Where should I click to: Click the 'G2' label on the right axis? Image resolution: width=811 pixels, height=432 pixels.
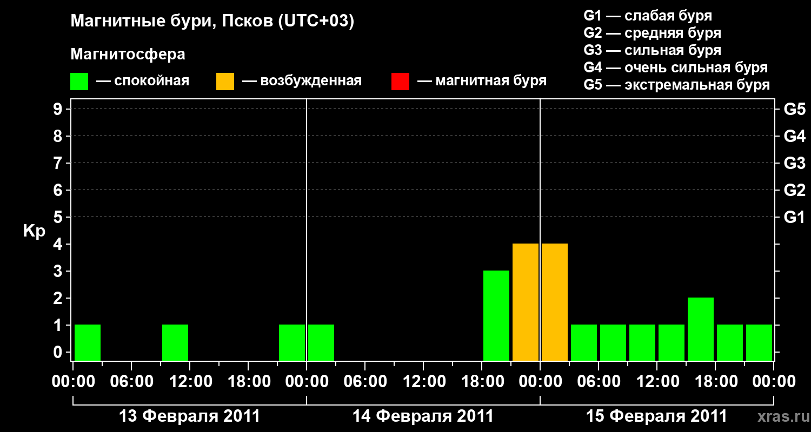794,191
